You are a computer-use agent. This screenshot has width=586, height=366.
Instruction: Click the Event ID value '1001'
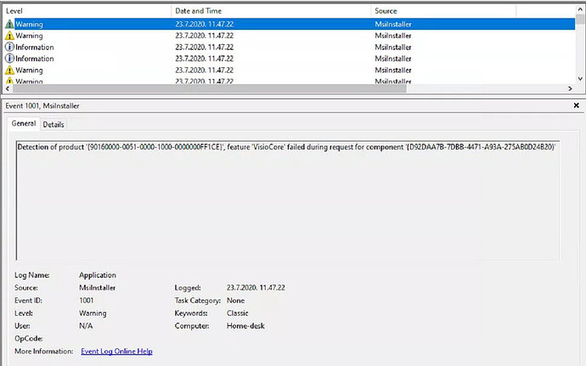(87, 301)
